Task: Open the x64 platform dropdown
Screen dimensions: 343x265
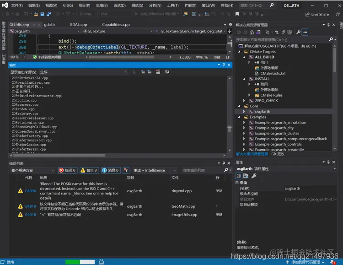Action: [x=116, y=14]
